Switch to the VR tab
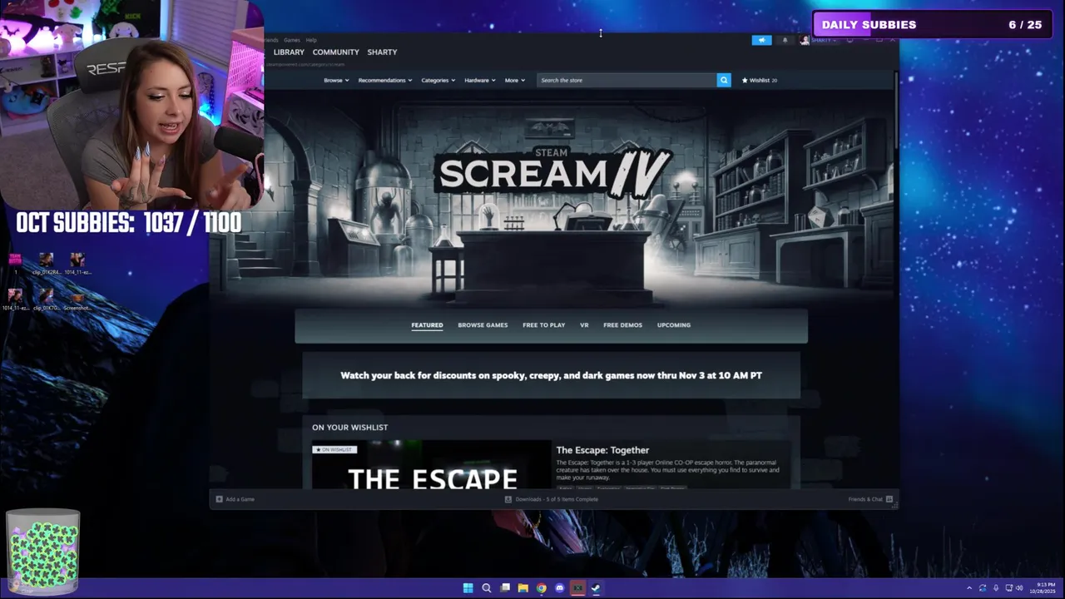The image size is (1065, 599). coord(584,325)
